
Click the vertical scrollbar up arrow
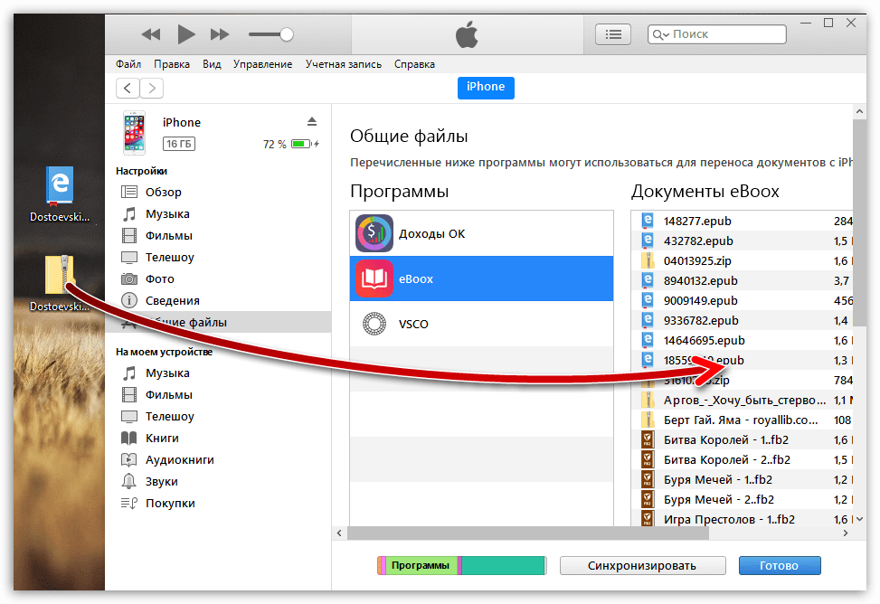(859, 112)
